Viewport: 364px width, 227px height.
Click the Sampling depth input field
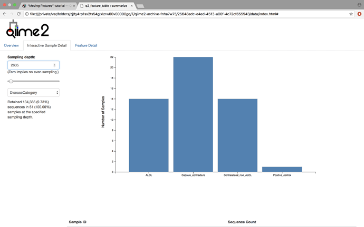coord(31,65)
